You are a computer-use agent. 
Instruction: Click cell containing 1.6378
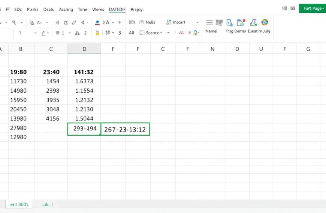[x=84, y=81]
